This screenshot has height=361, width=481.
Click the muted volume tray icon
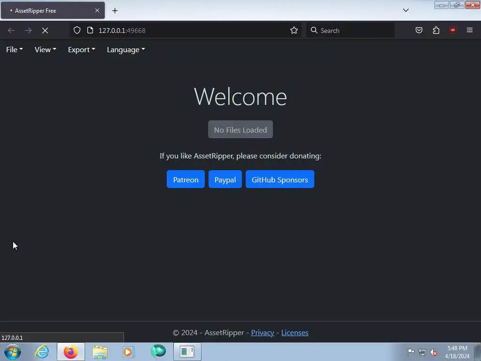point(434,352)
